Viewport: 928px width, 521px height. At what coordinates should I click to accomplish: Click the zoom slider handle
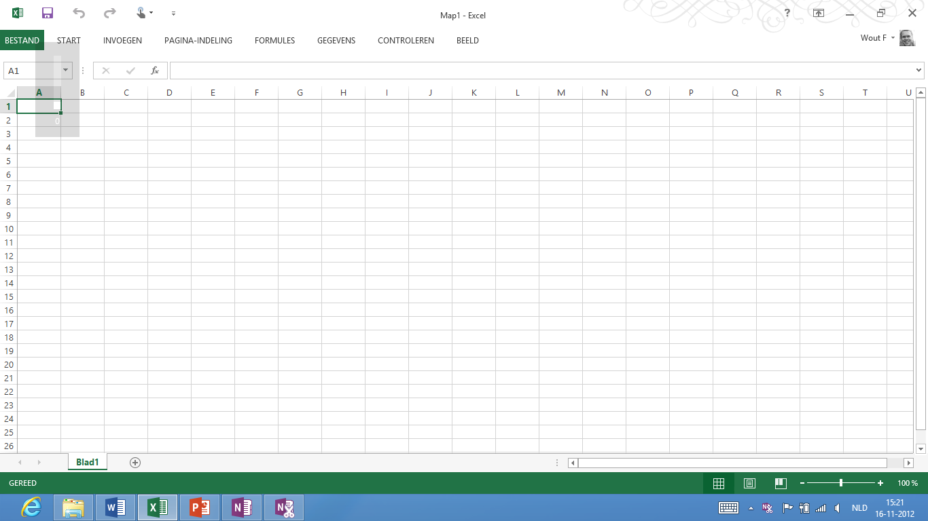[x=841, y=483]
